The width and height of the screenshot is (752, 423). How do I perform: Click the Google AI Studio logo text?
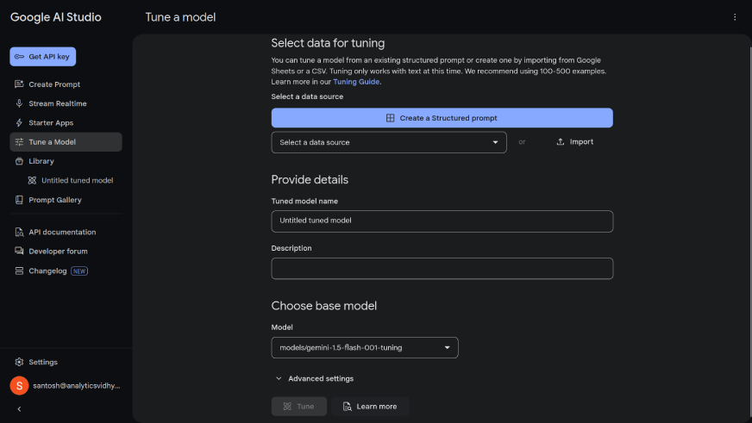56,17
